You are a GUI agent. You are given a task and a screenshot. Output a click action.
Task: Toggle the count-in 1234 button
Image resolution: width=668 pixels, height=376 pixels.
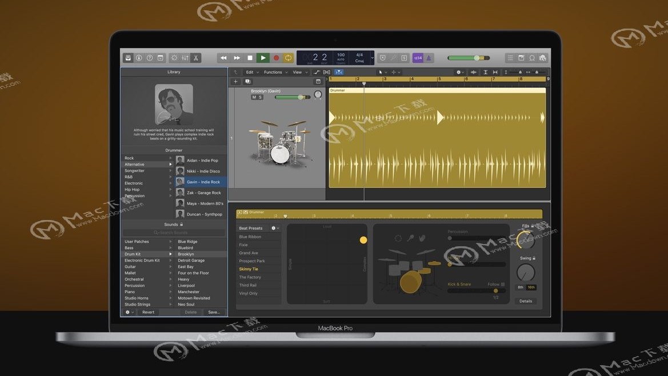tap(418, 58)
